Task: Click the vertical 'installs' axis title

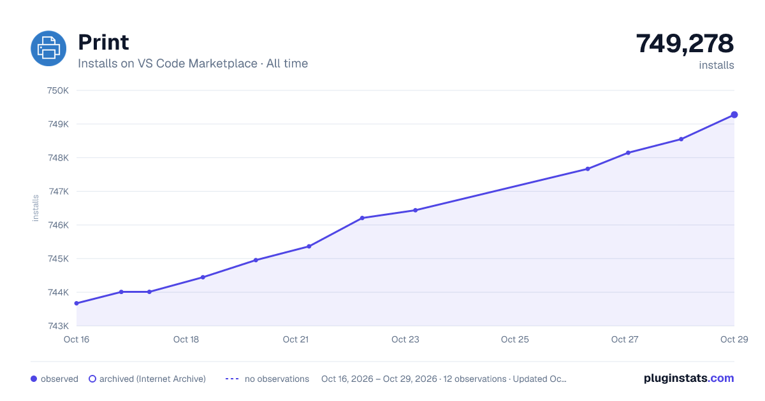Action: pyautogui.click(x=36, y=208)
